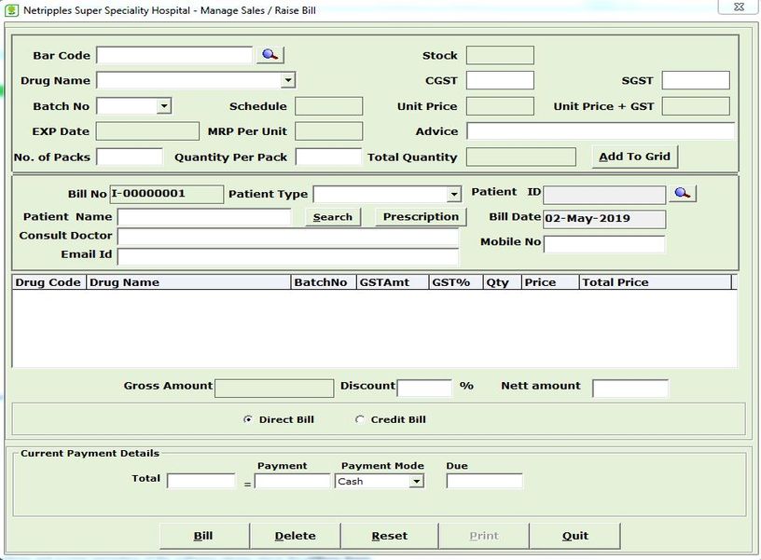This screenshot has height=560, width=761.
Task: Click the Bill Date 02-May-2019 field
Action: pos(604,219)
